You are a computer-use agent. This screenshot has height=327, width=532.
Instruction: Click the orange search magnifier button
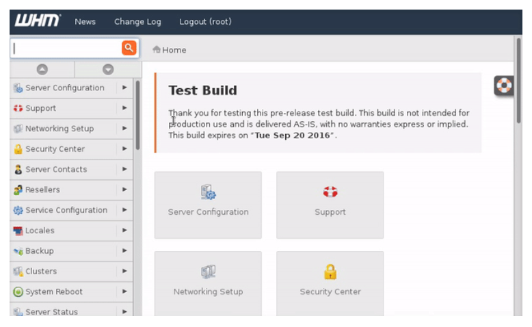click(x=129, y=48)
